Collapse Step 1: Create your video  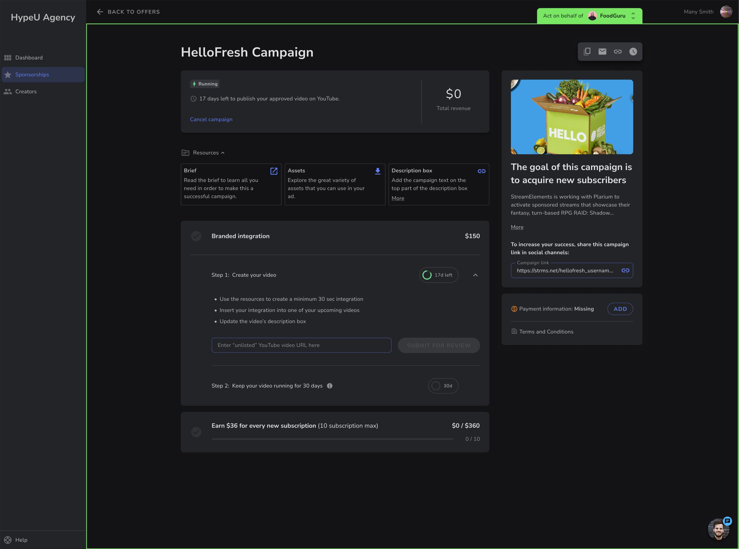click(475, 275)
